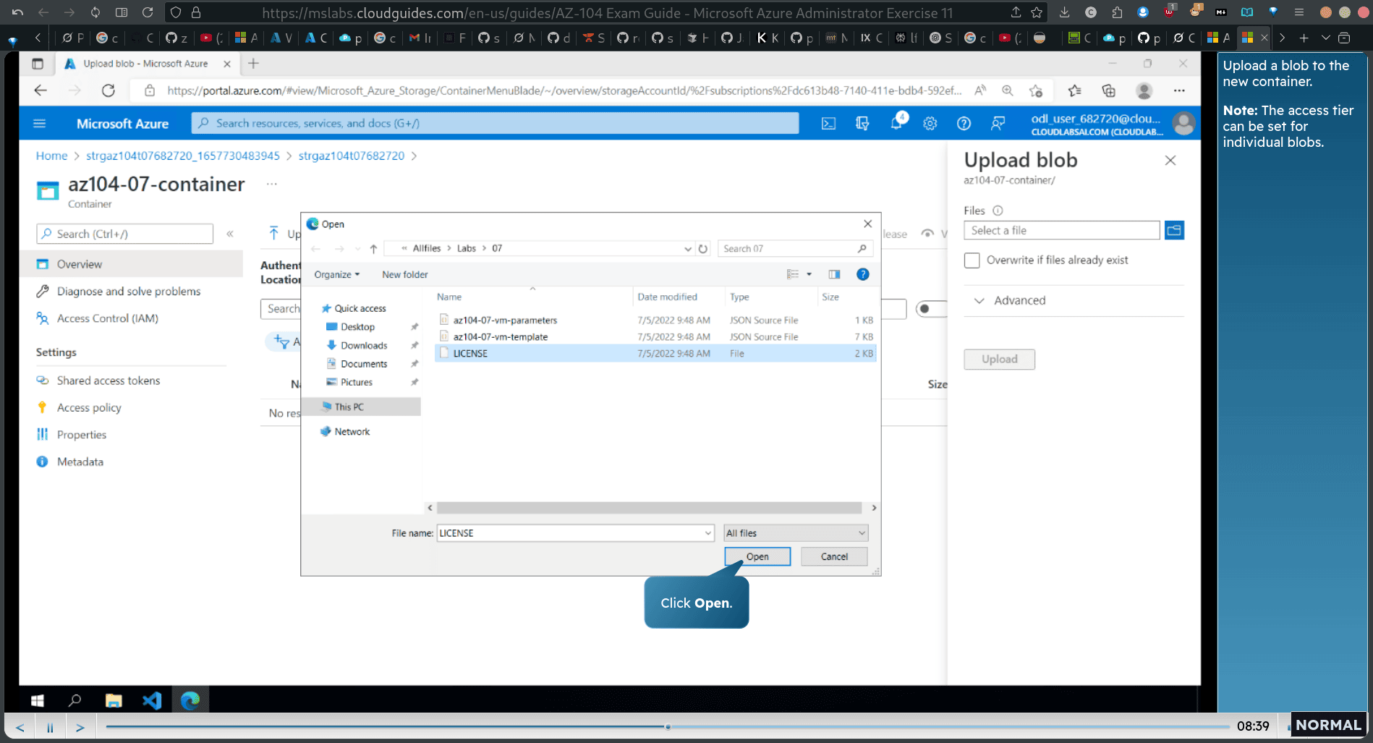The width and height of the screenshot is (1373, 743).
Task: Go up one folder in Open dialog
Action: coord(373,249)
